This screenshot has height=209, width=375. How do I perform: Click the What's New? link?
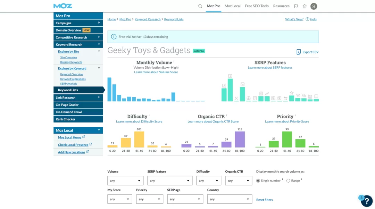click(294, 19)
